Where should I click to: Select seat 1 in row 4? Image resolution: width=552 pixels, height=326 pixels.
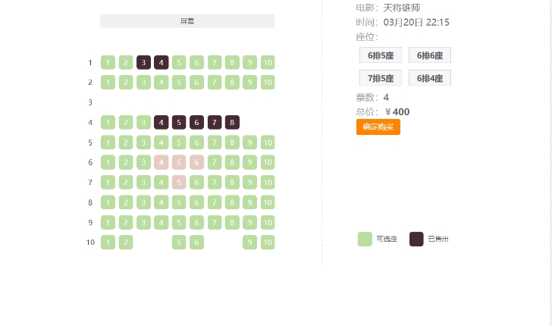pos(108,122)
